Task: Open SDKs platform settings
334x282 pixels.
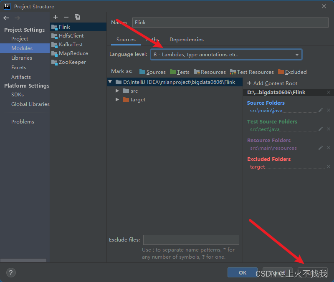Action: point(18,95)
